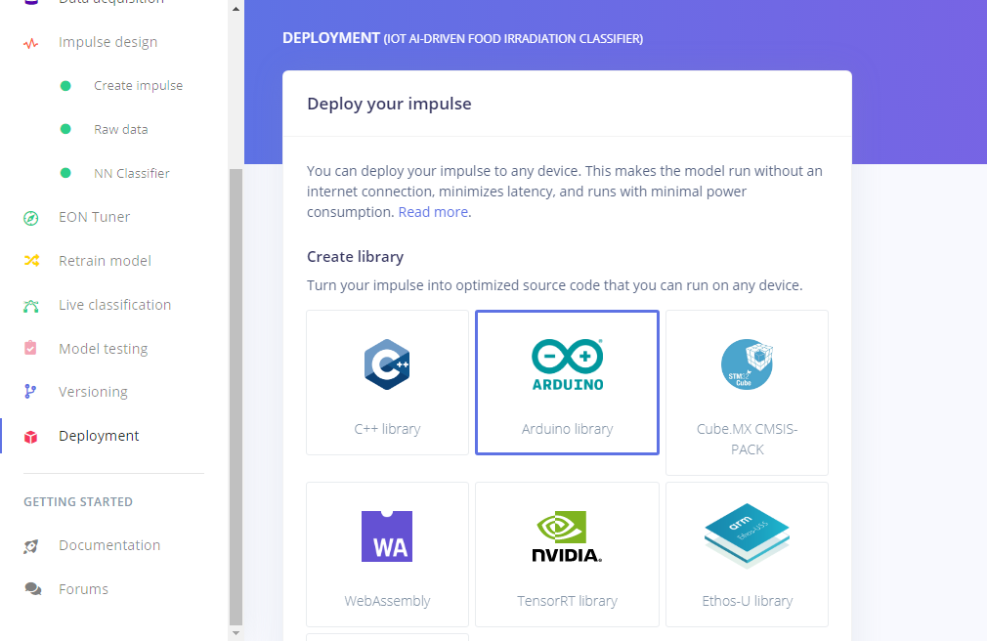The width and height of the screenshot is (987, 641).
Task: Select the C++ library option
Action: pyautogui.click(x=388, y=383)
